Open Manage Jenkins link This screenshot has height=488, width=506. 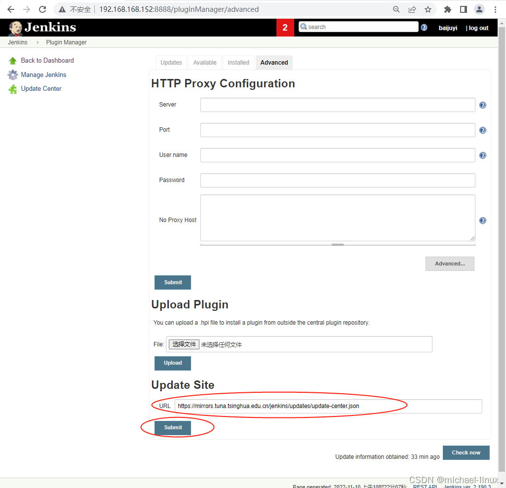[43, 75]
